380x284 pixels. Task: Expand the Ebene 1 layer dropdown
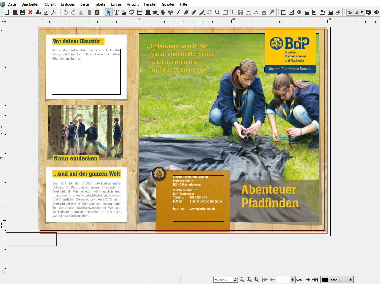point(351,280)
